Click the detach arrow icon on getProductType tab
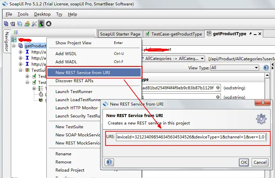Screen dimensions: 275x178 pyautogui.click(x=250, y=34)
